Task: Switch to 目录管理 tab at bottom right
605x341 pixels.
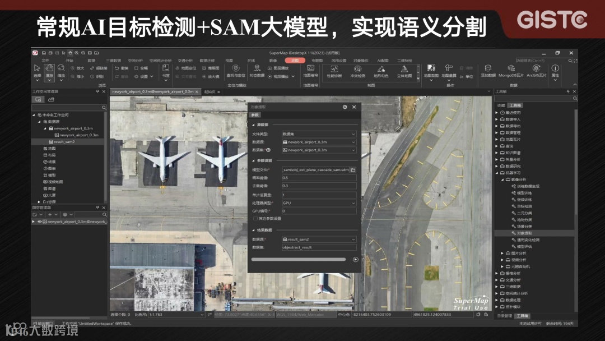Action: coord(504,316)
